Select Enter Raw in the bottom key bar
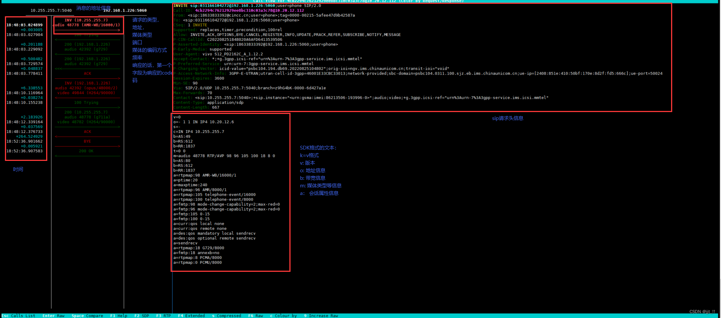721x318 pixels. tap(53, 316)
